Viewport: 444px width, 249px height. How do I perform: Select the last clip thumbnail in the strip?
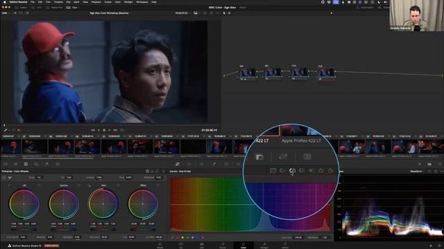431,147
